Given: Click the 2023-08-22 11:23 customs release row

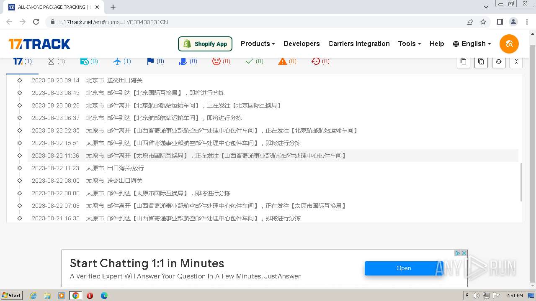Looking at the screenshot, I should (273, 168).
